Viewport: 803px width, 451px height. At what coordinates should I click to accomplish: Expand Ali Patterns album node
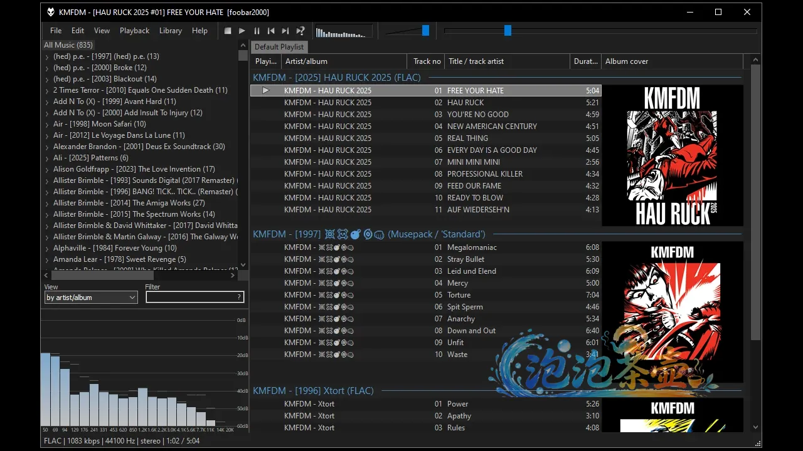point(47,158)
